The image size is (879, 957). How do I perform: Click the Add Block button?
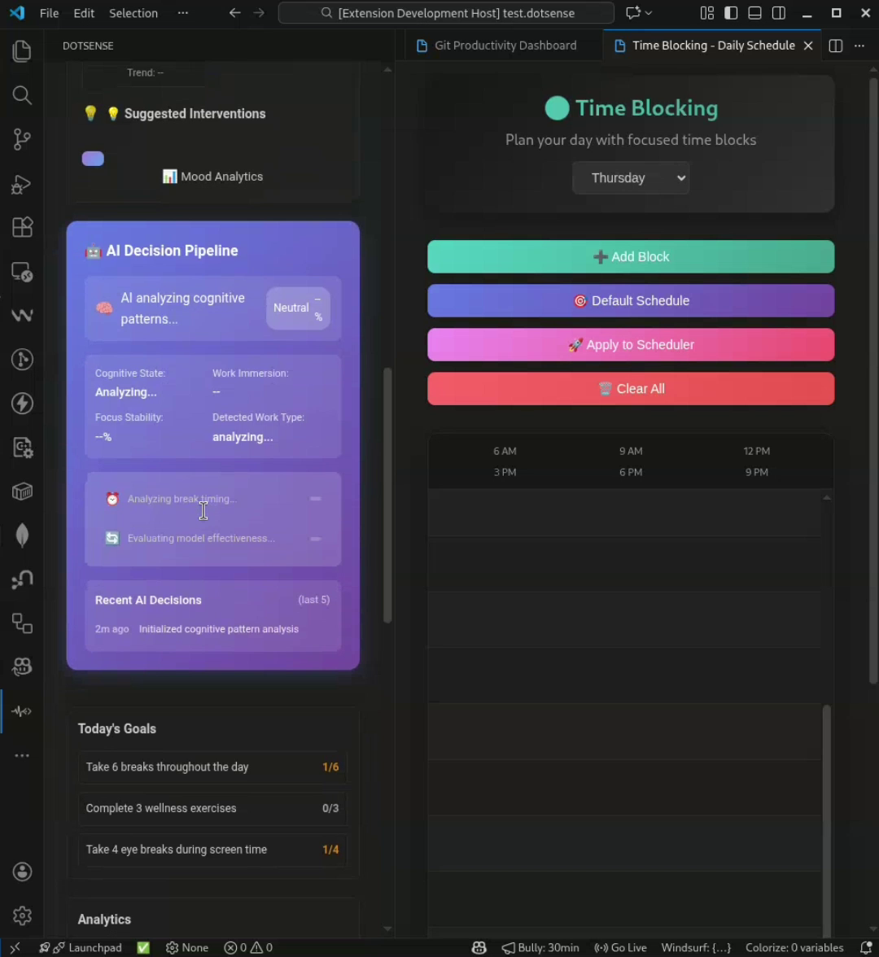pos(631,256)
